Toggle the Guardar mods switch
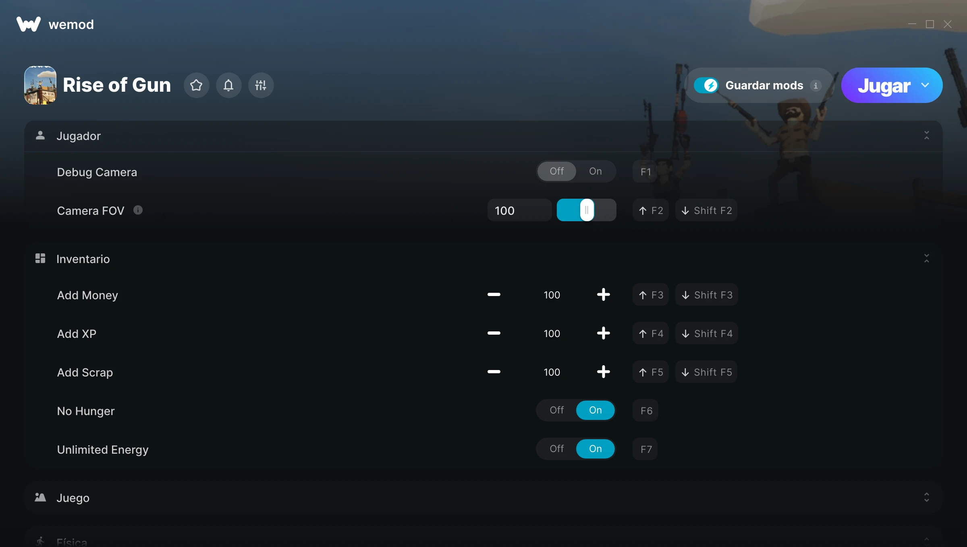 (706, 85)
